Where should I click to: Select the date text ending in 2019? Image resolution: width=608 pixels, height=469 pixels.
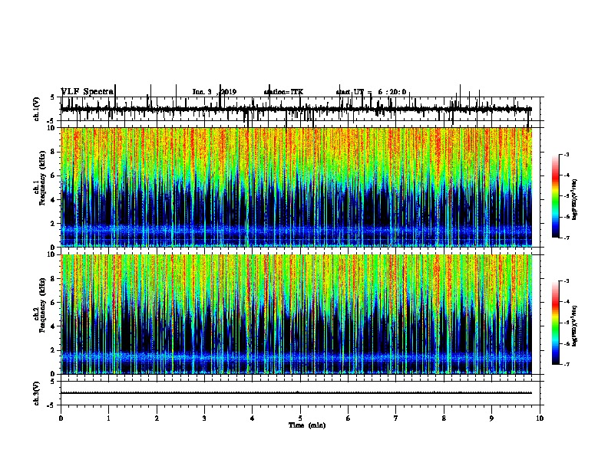(214, 92)
